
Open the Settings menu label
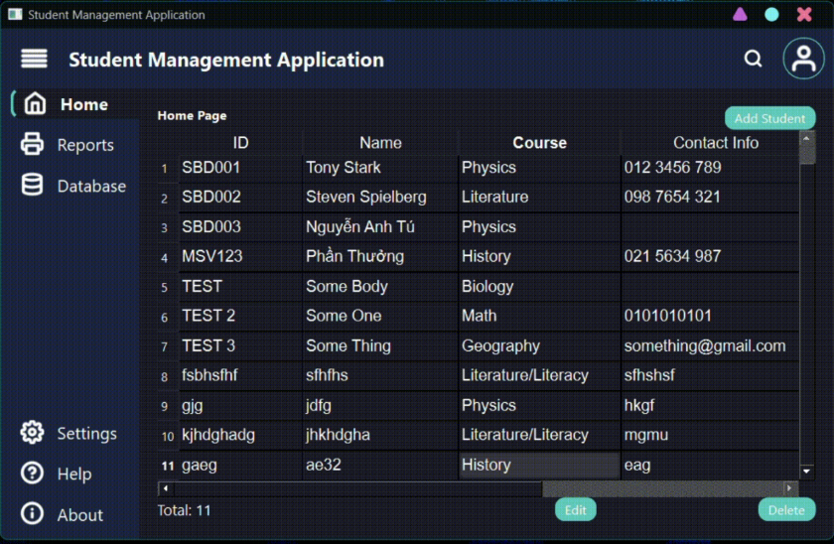86,434
